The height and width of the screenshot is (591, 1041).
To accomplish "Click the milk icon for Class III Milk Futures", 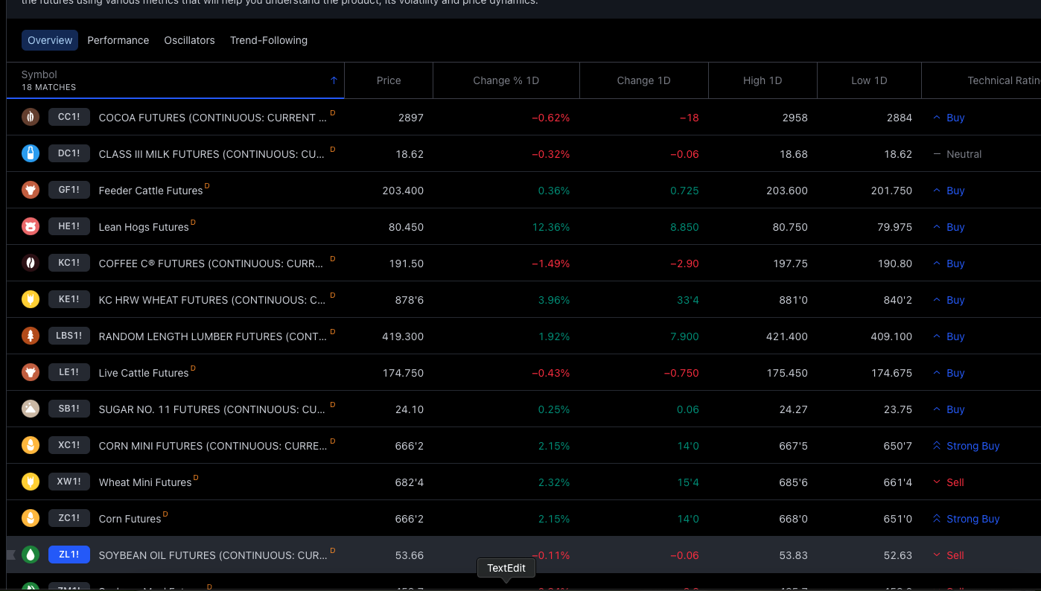I will [x=30, y=153].
